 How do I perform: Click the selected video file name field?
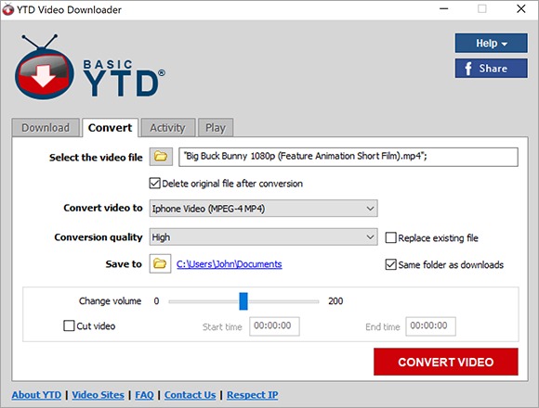pos(348,157)
